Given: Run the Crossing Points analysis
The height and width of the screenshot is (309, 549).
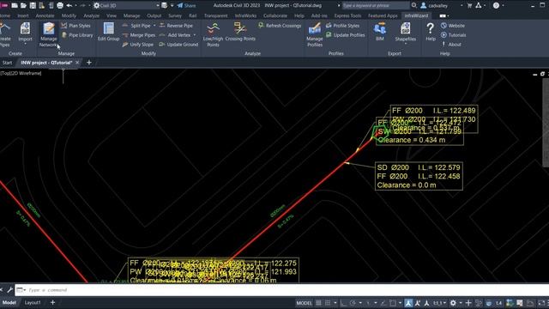Looking at the screenshot, I should [x=240, y=33].
